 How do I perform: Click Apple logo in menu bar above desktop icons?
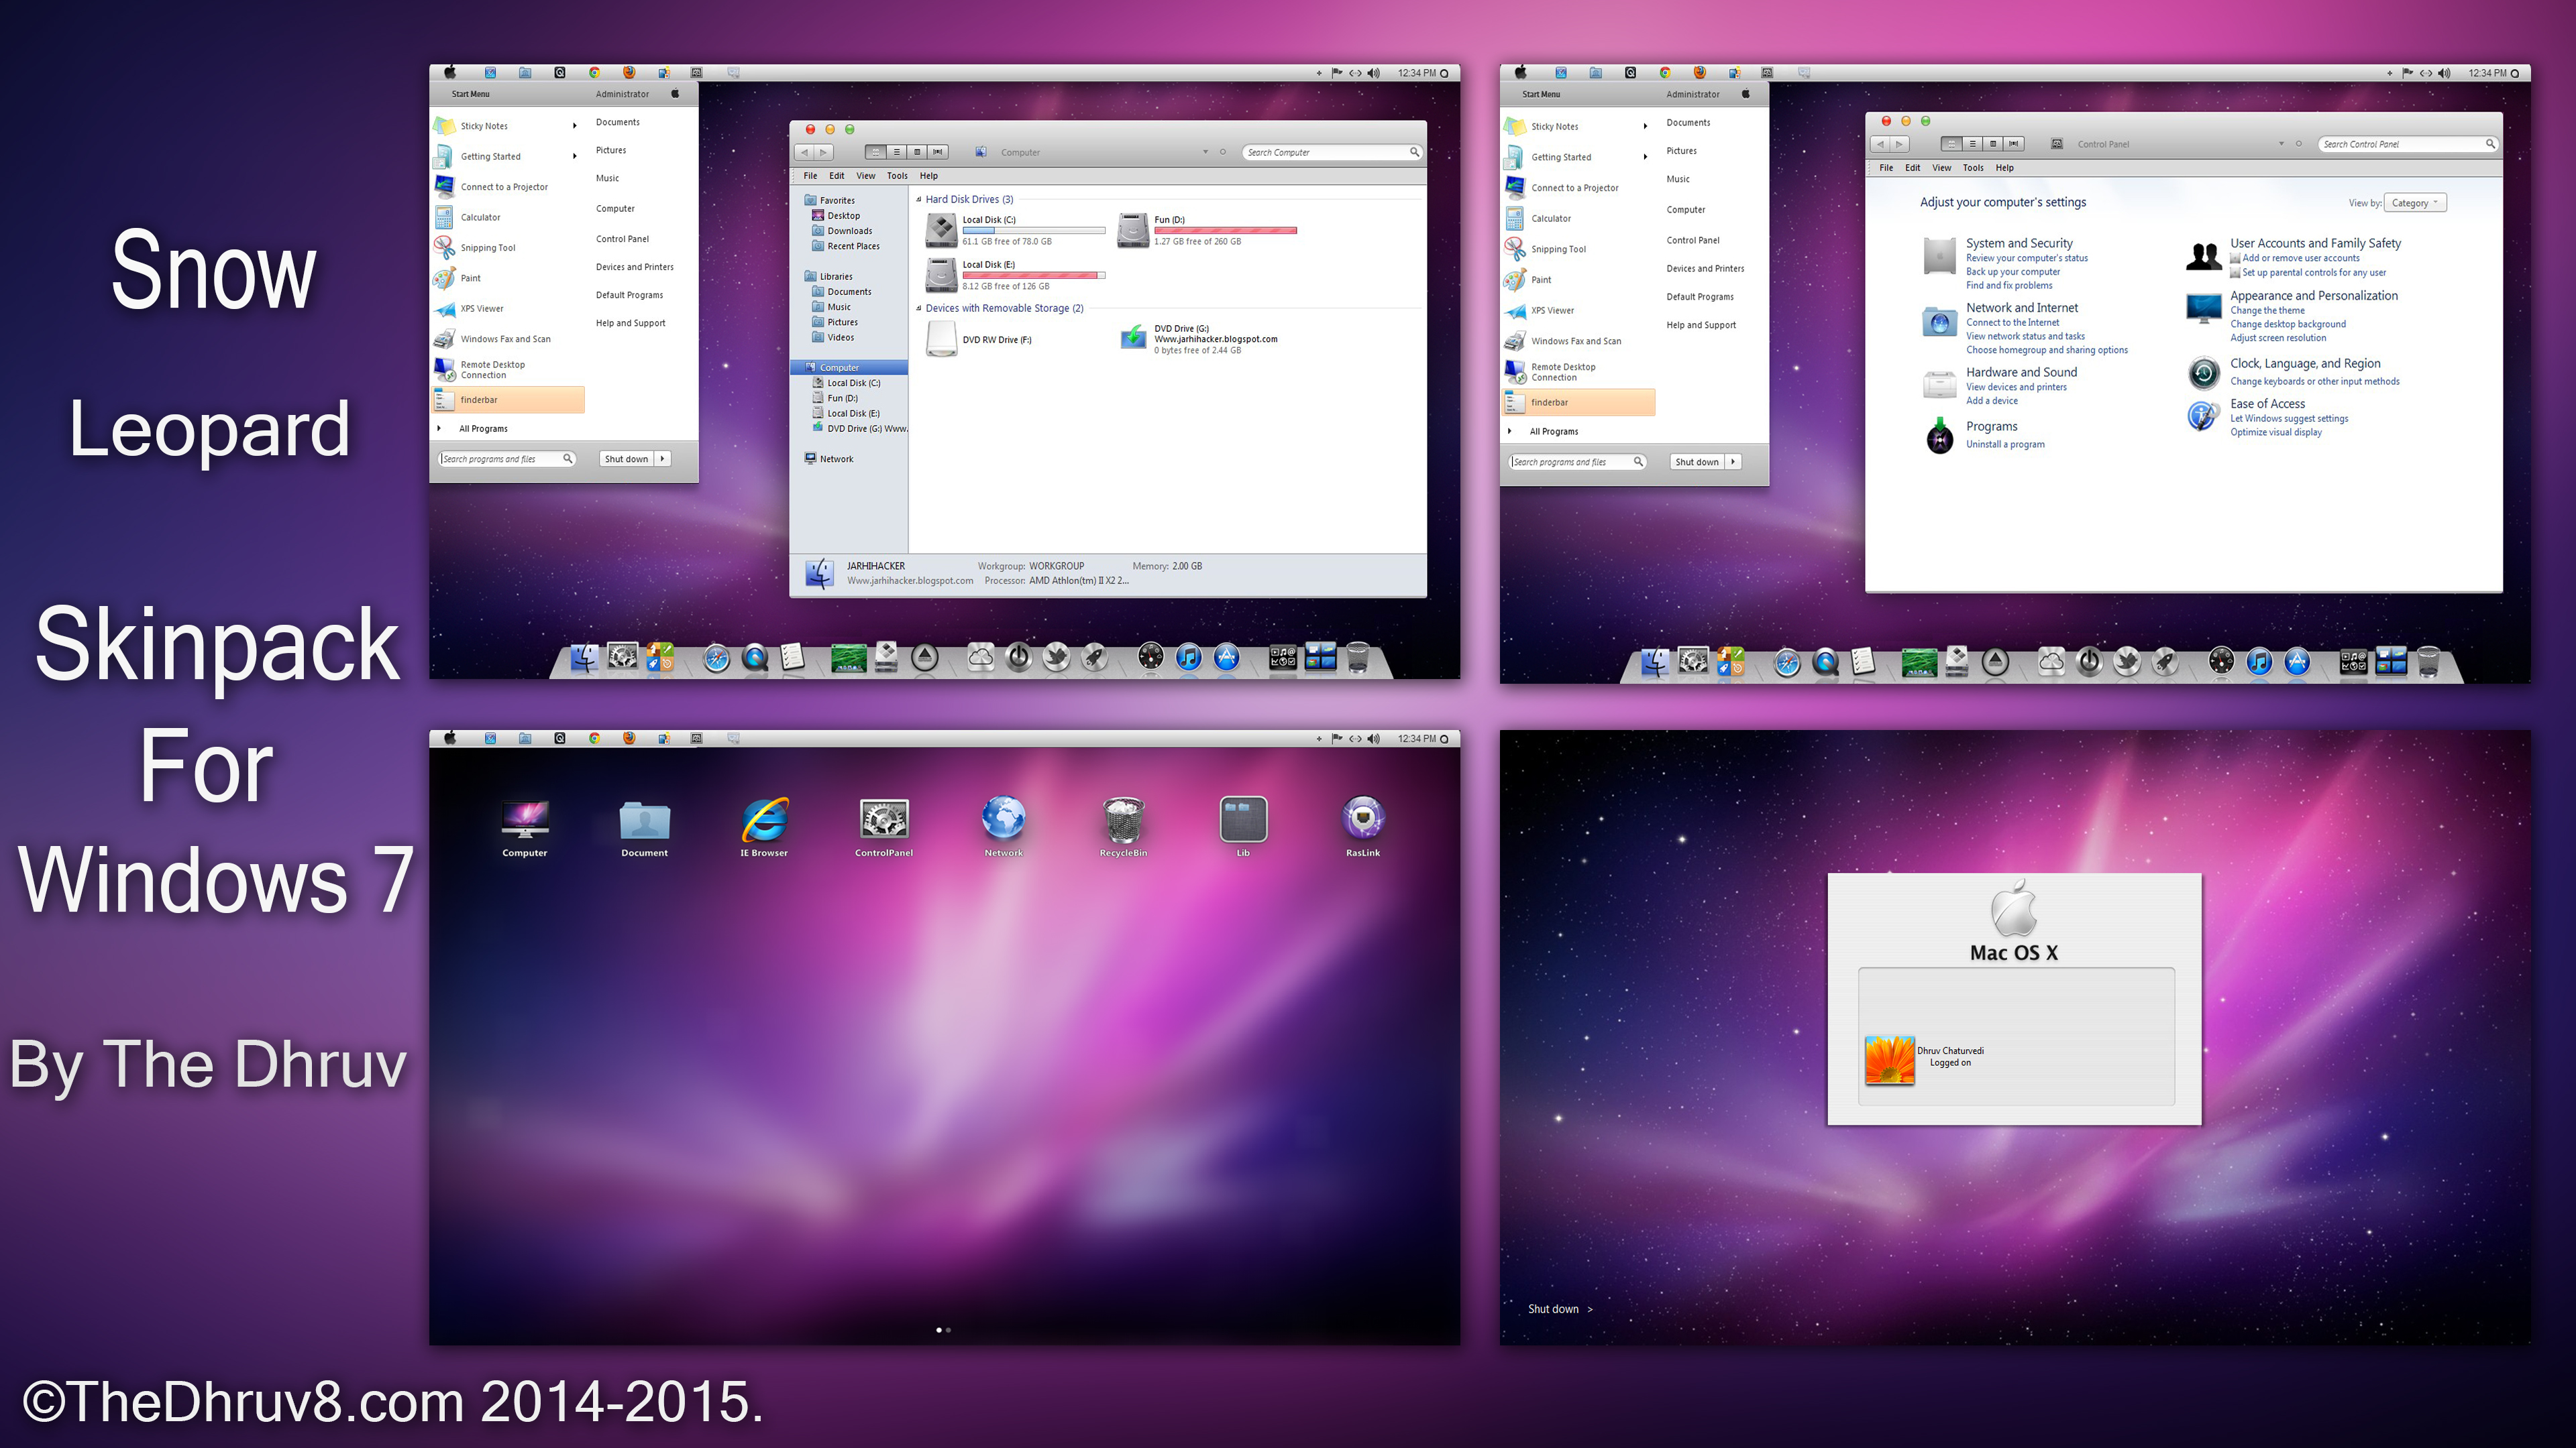click(450, 739)
